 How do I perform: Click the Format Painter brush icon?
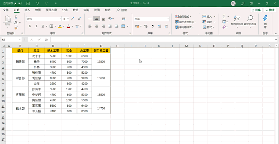click(x=15, y=28)
